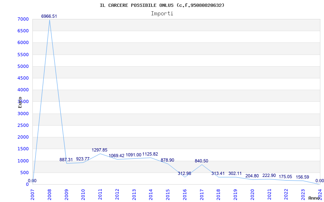
Task: Click the 2012 year label
Action: coord(117,195)
